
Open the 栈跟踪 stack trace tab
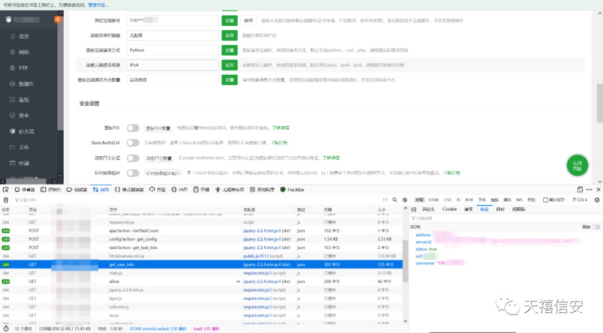[518, 209]
